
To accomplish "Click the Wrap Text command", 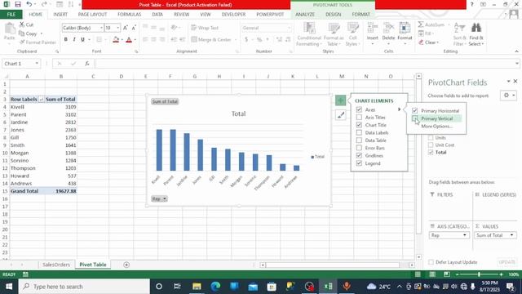I will [205, 28].
